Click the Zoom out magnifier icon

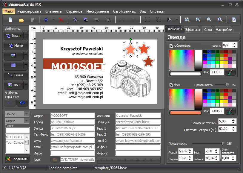[x=209, y=20]
